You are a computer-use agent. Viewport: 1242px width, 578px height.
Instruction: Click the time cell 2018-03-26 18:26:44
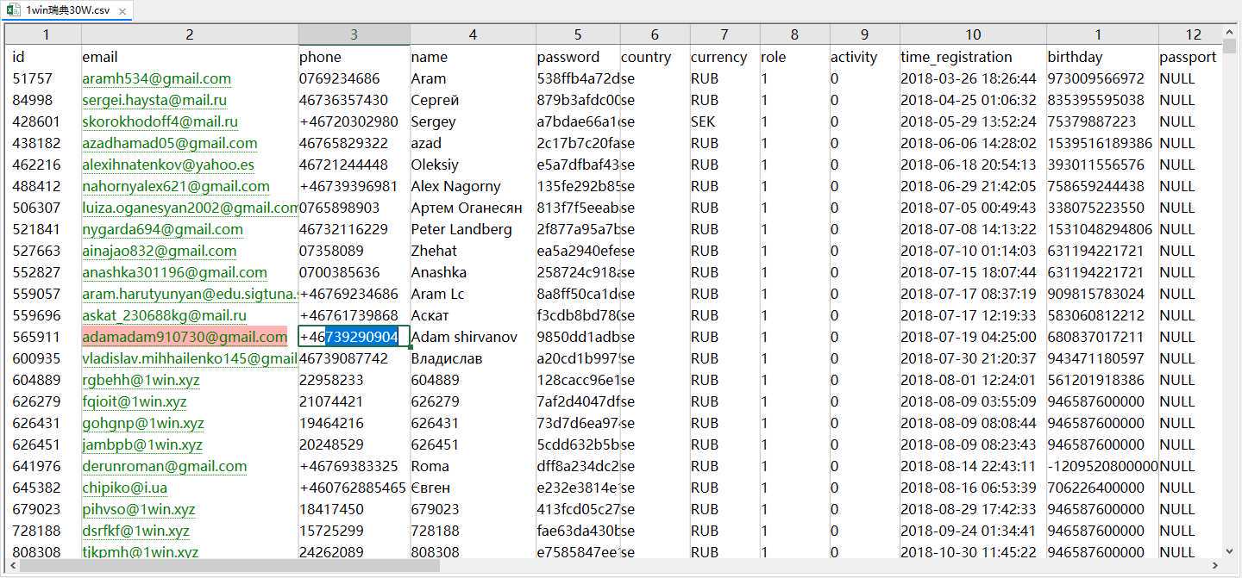pos(973,78)
